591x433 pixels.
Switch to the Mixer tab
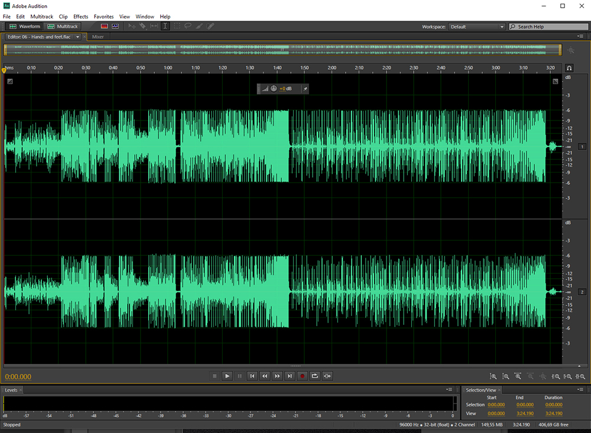(x=98, y=37)
